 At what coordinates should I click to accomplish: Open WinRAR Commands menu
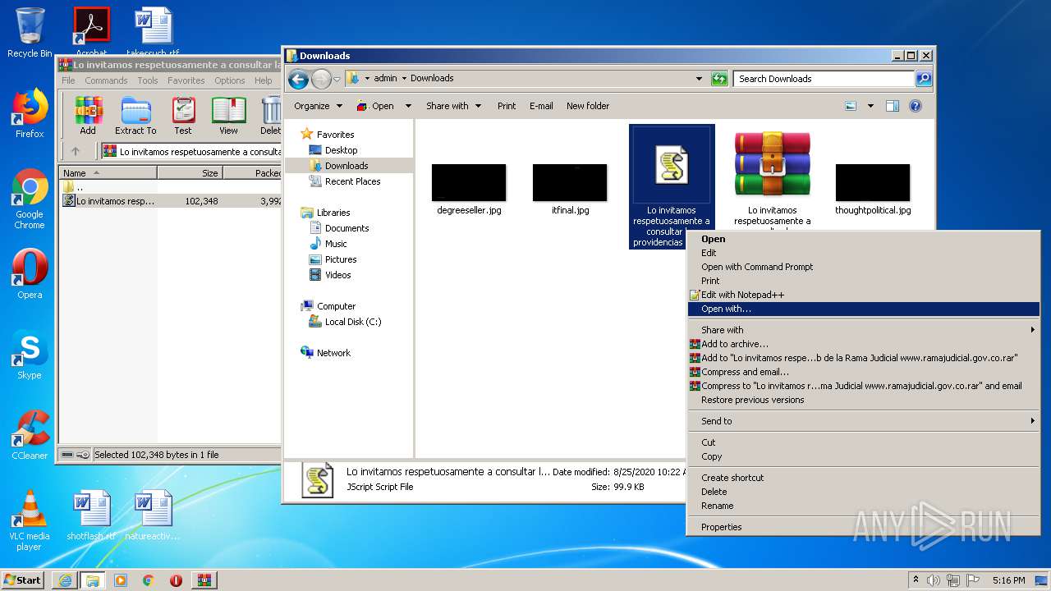click(x=106, y=80)
